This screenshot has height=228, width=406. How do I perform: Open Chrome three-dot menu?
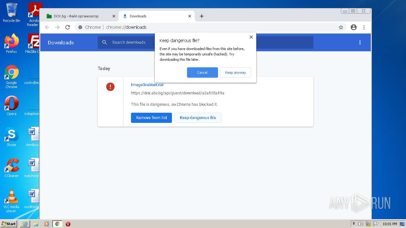tap(364, 27)
